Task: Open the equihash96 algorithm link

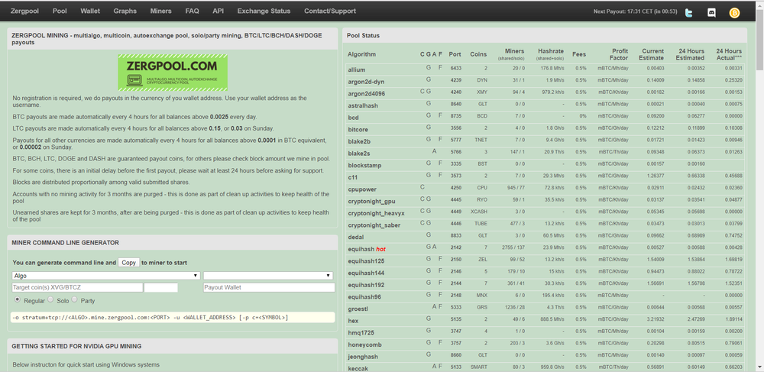Action: [364, 296]
